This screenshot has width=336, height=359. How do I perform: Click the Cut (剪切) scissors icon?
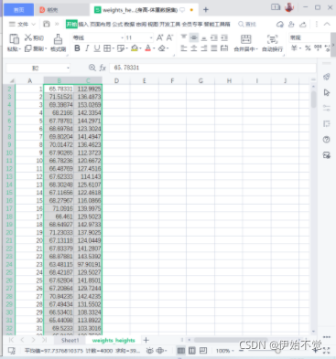pyautogui.click(x=28, y=37)
